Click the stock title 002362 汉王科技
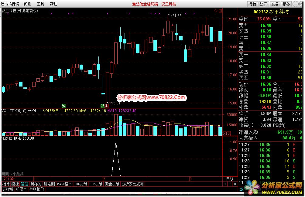 coord(271,12)
